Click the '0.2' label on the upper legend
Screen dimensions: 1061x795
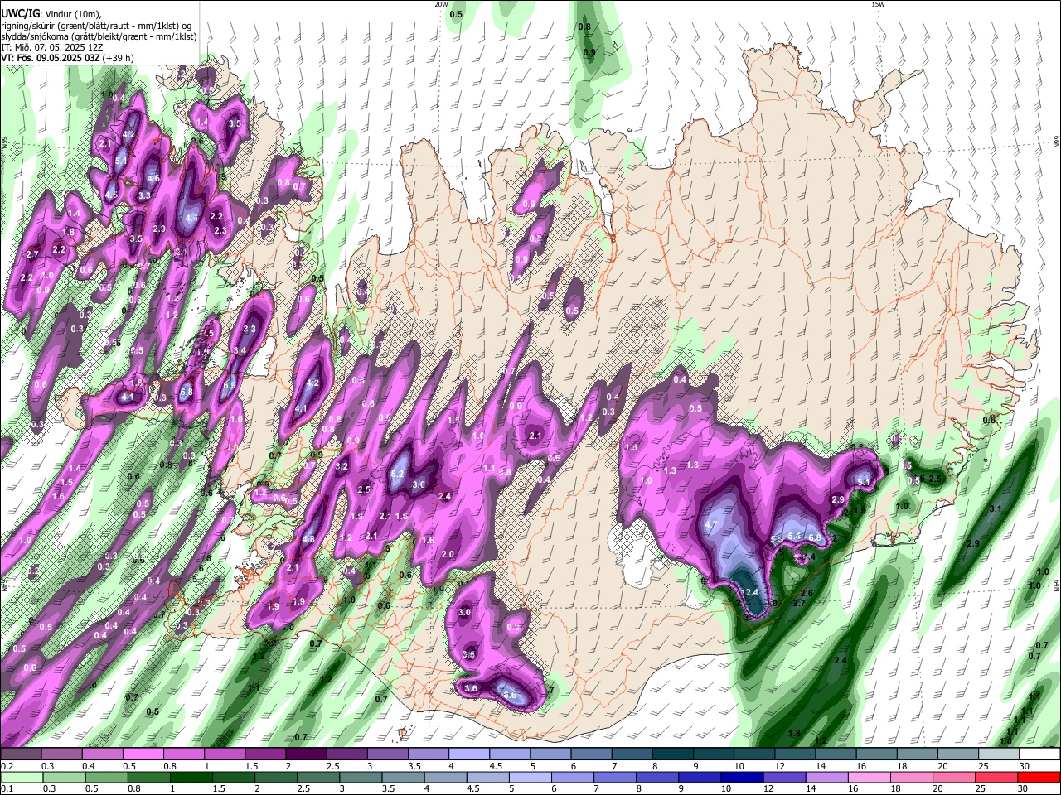click(7, 766)
